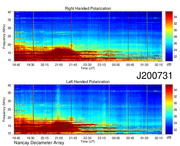Click the 'dB' unit under Right Handed colorbar
Screen dimensions: 180x146
(169, 65)
